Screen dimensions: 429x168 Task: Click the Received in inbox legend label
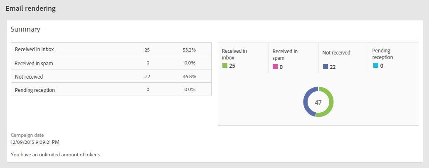234,54
